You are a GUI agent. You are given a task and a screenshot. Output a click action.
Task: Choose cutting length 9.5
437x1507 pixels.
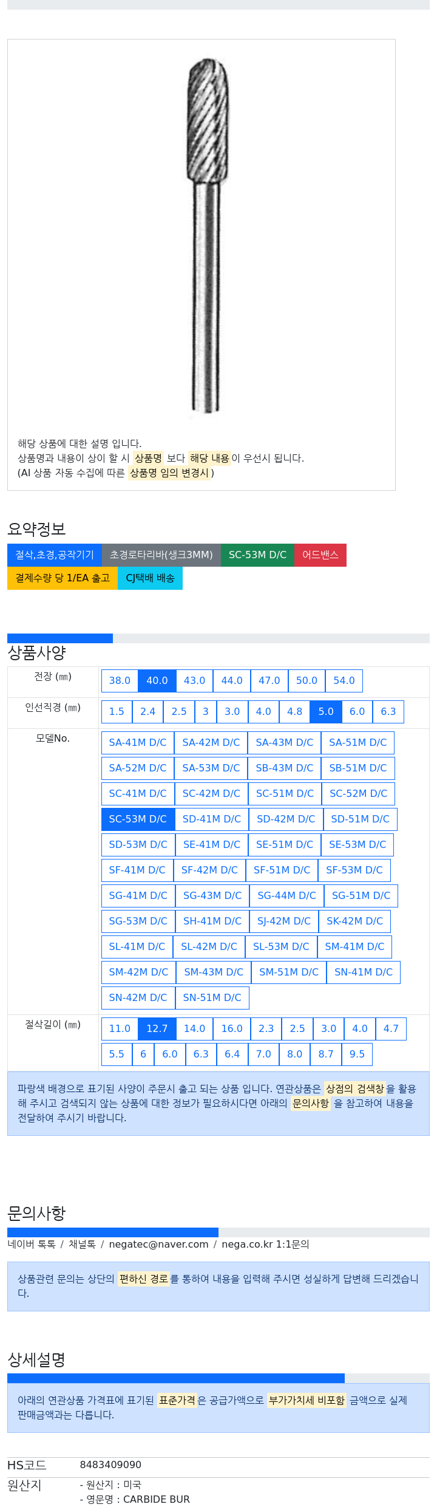point(357,1054)
